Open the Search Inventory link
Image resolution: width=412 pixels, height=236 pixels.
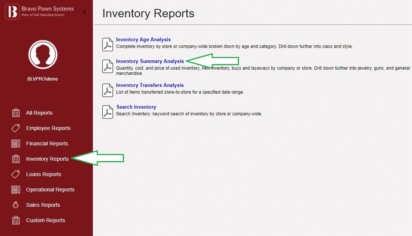pyautogui.click(x=136, y=107)
